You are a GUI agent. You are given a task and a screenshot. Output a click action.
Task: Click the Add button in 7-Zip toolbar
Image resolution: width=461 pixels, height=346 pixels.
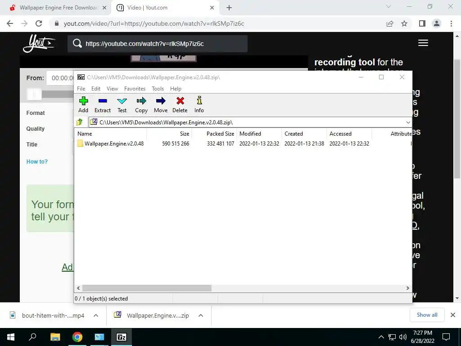point(83,105)
